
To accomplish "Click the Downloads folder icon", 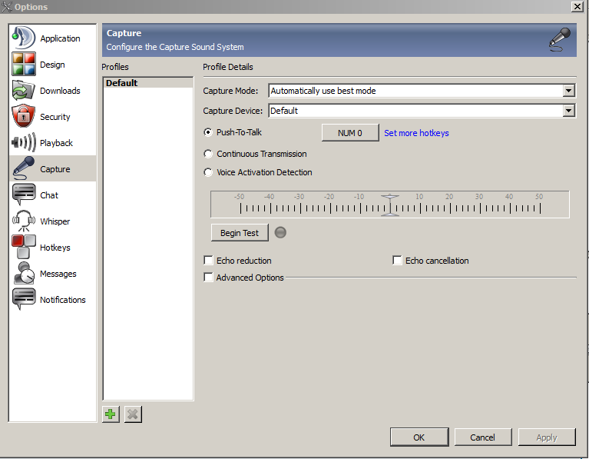I will [24, 90].
